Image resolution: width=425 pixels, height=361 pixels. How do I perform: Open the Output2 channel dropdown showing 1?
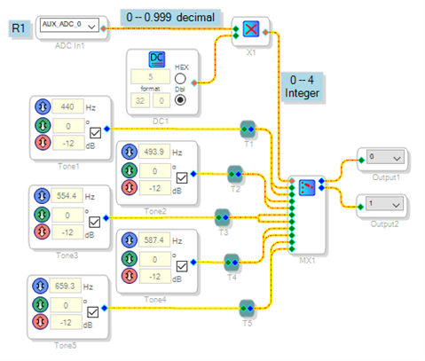pos(384,204)
